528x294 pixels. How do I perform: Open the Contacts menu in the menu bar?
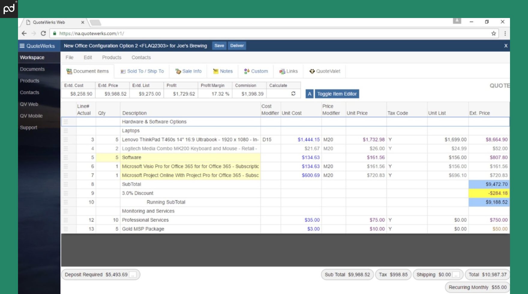141,57
